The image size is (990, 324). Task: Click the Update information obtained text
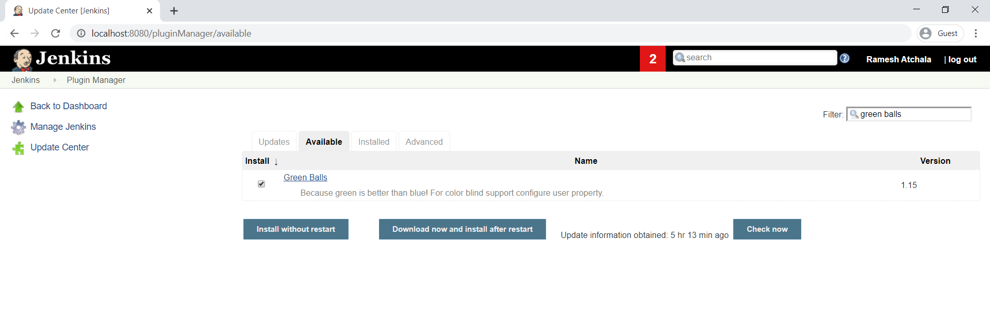(645, 235)
